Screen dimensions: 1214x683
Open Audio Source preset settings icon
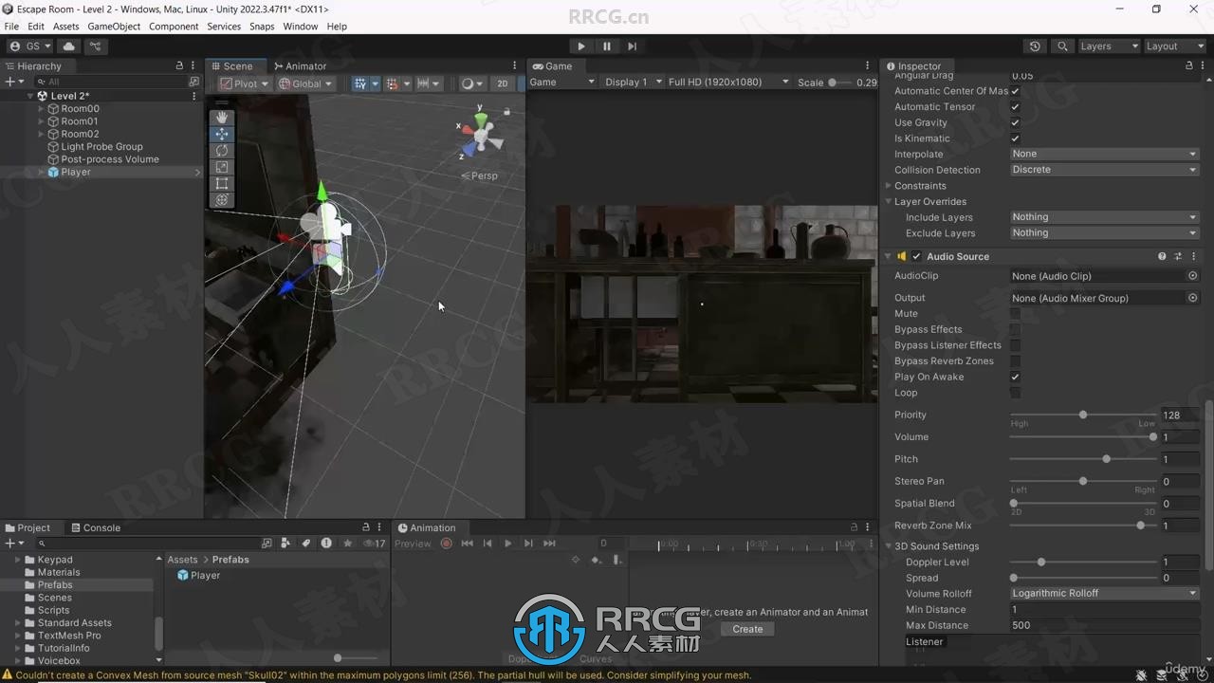click(1178, 256)
